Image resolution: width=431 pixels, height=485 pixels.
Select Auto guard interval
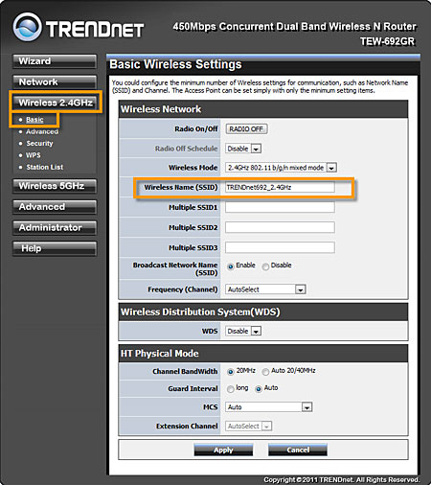click(259, 389)
